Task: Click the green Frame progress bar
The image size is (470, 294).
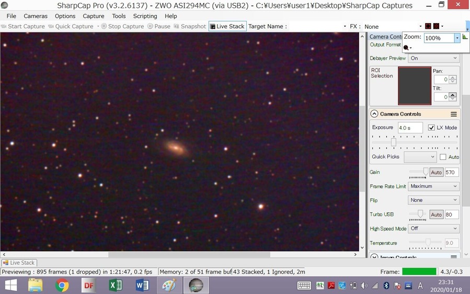Action: tap(419, 272)
